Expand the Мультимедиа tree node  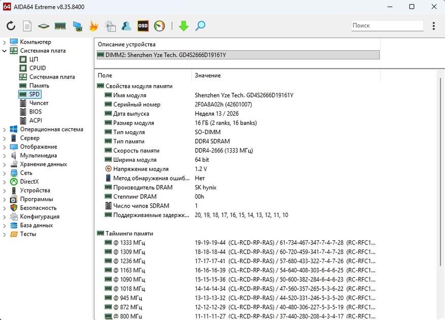coord(4,156)
